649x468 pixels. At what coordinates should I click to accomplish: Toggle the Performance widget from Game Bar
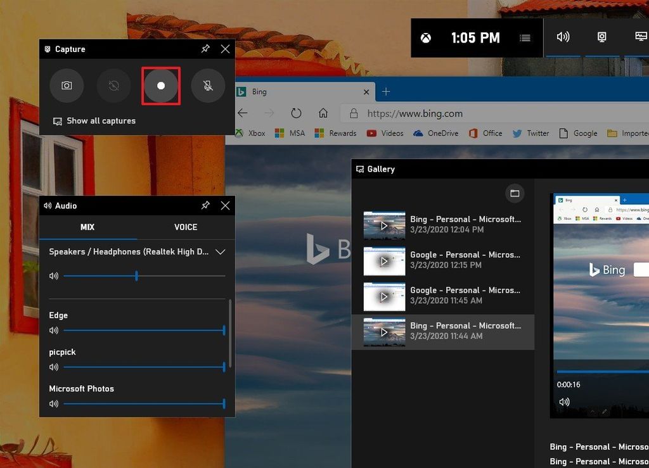[641, 37]
